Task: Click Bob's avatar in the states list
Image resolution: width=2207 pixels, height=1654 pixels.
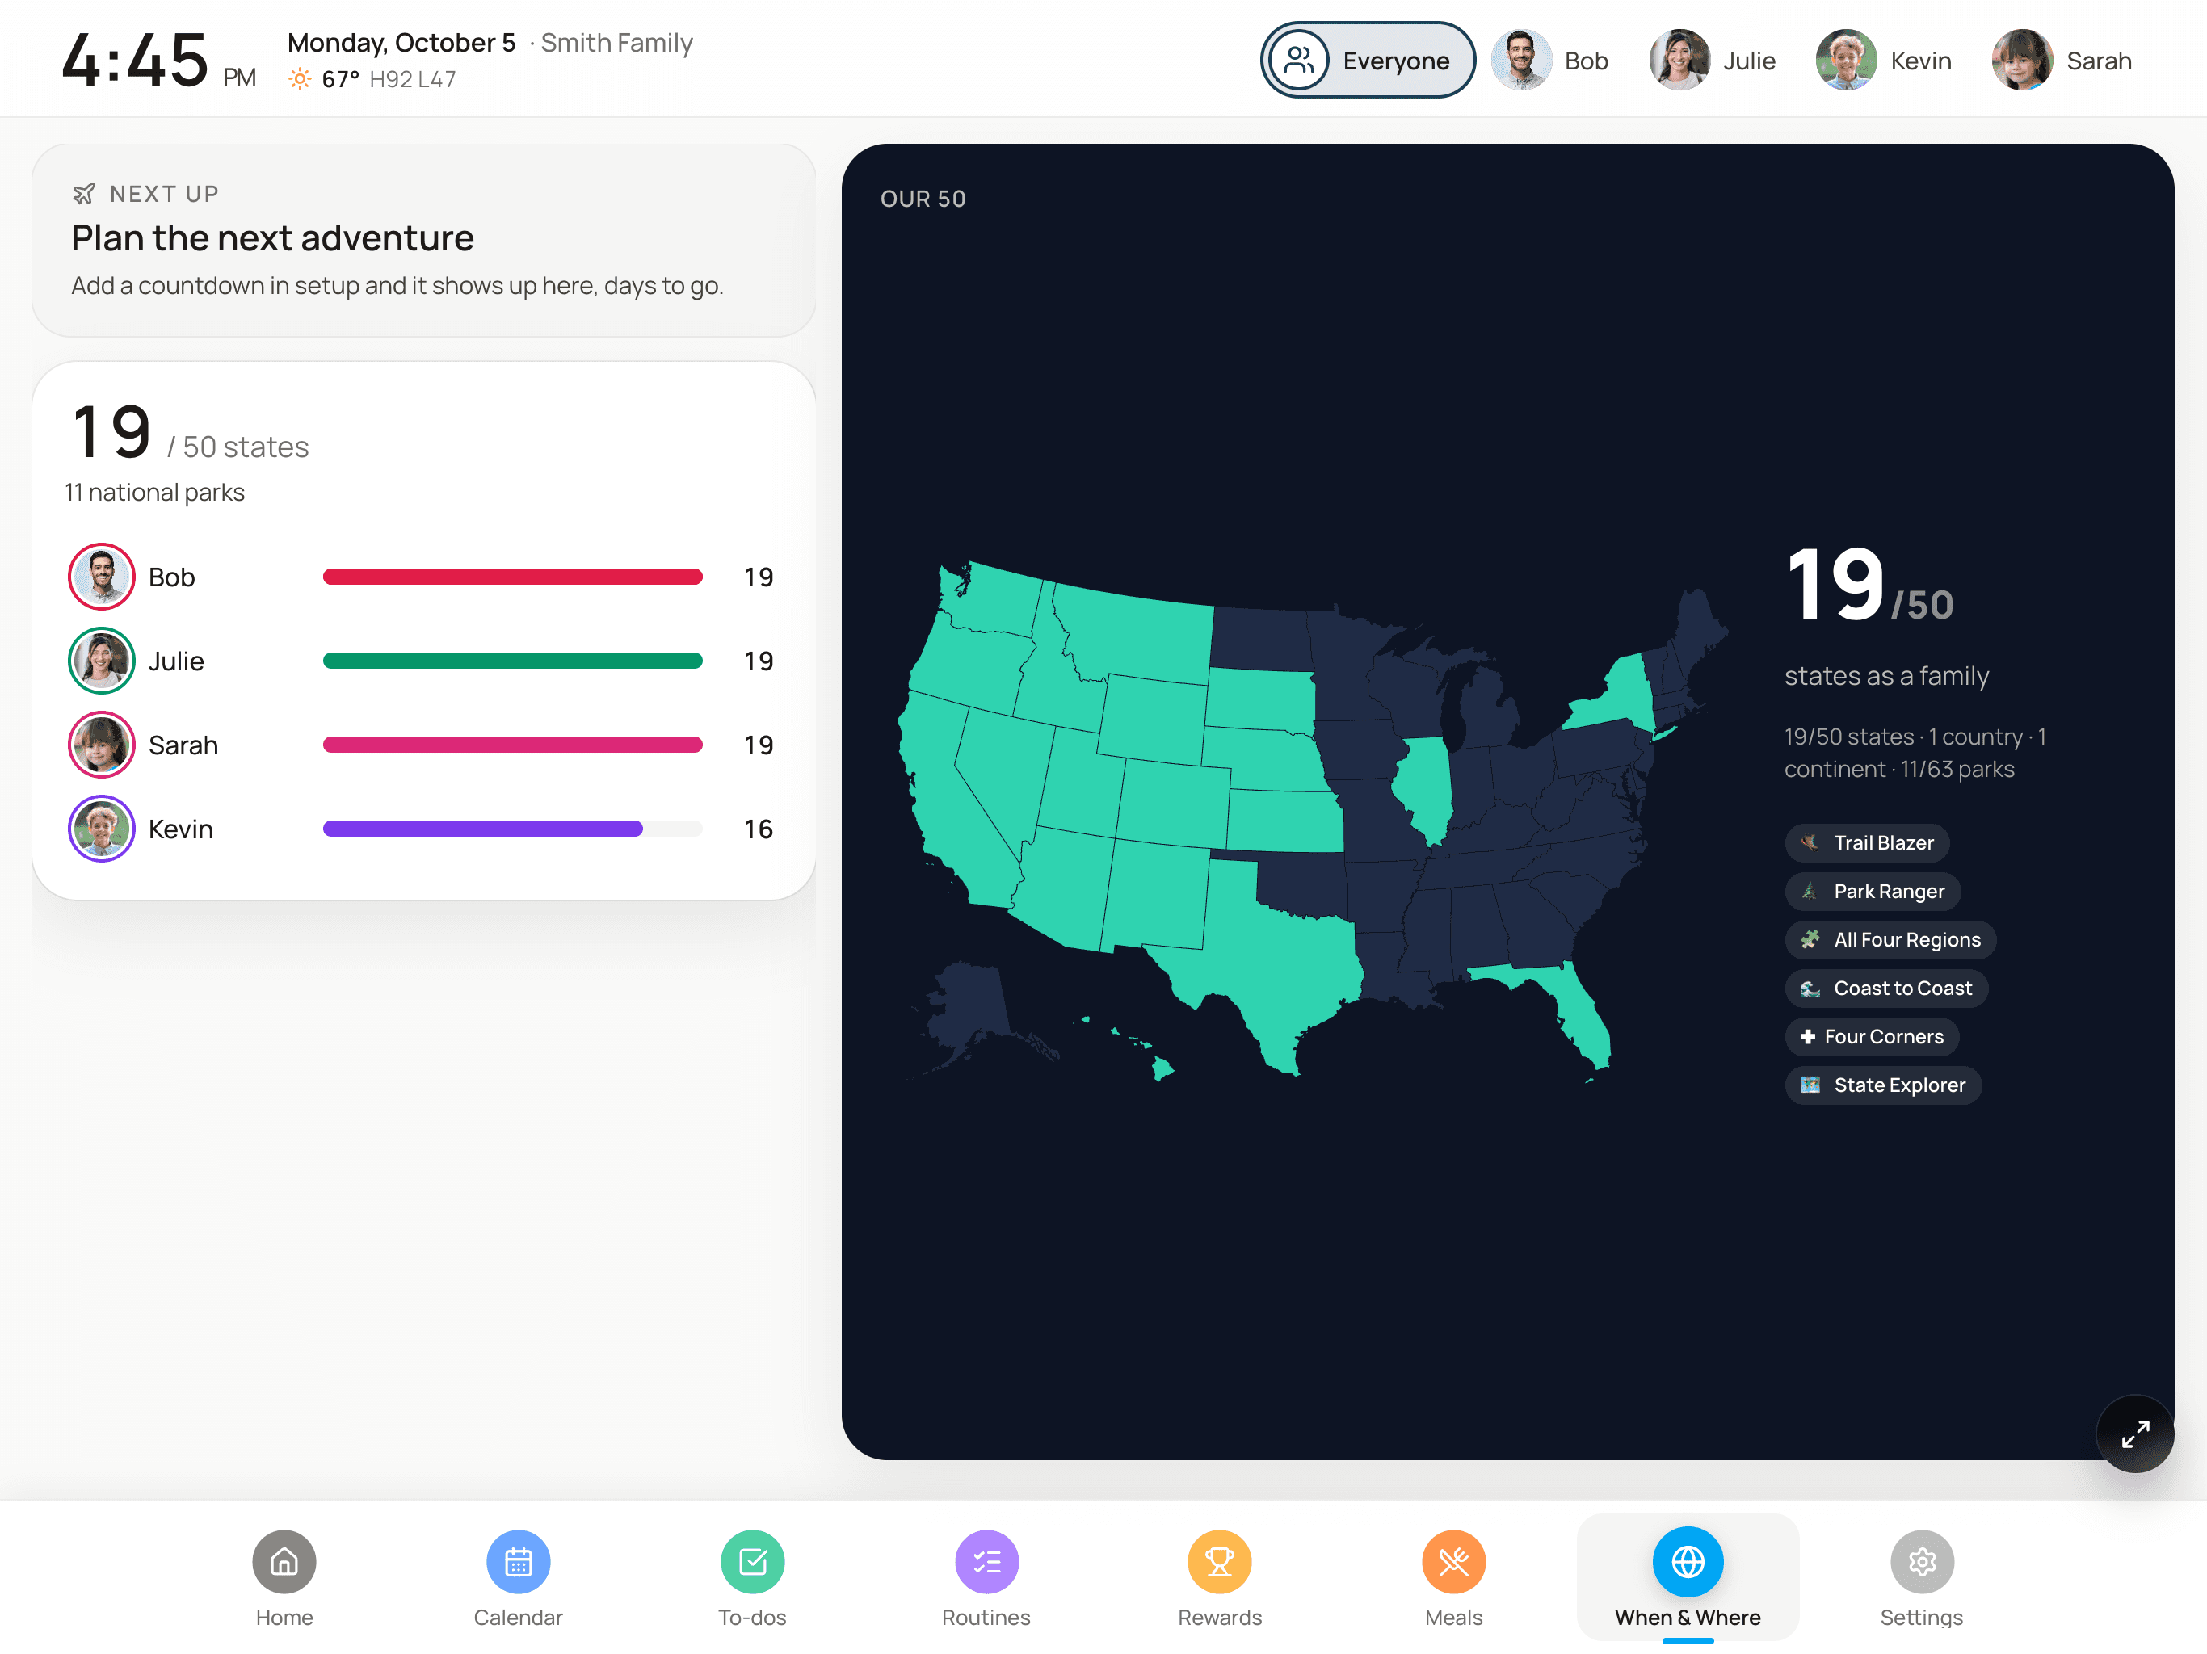Action: [101, 577]
